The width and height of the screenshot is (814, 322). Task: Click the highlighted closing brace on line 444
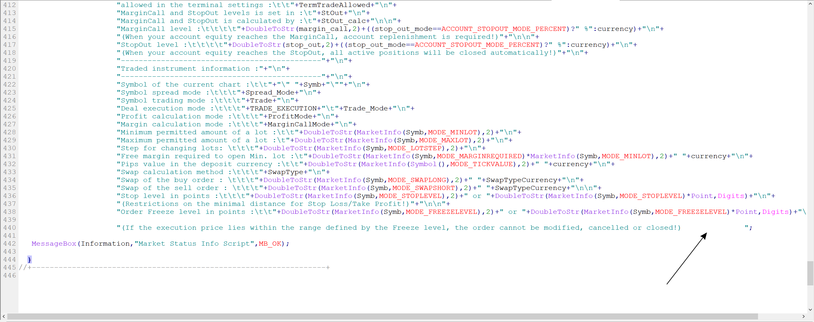(x=30, y=259)
